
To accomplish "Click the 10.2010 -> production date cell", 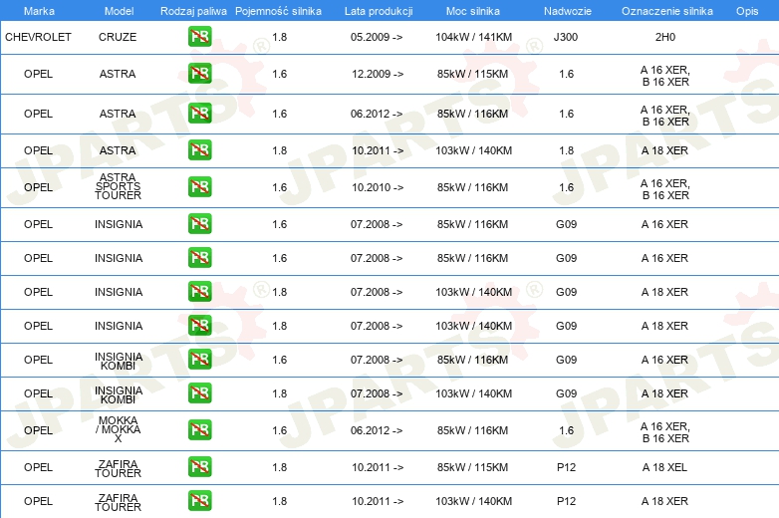I will click(x=378, y=187).
